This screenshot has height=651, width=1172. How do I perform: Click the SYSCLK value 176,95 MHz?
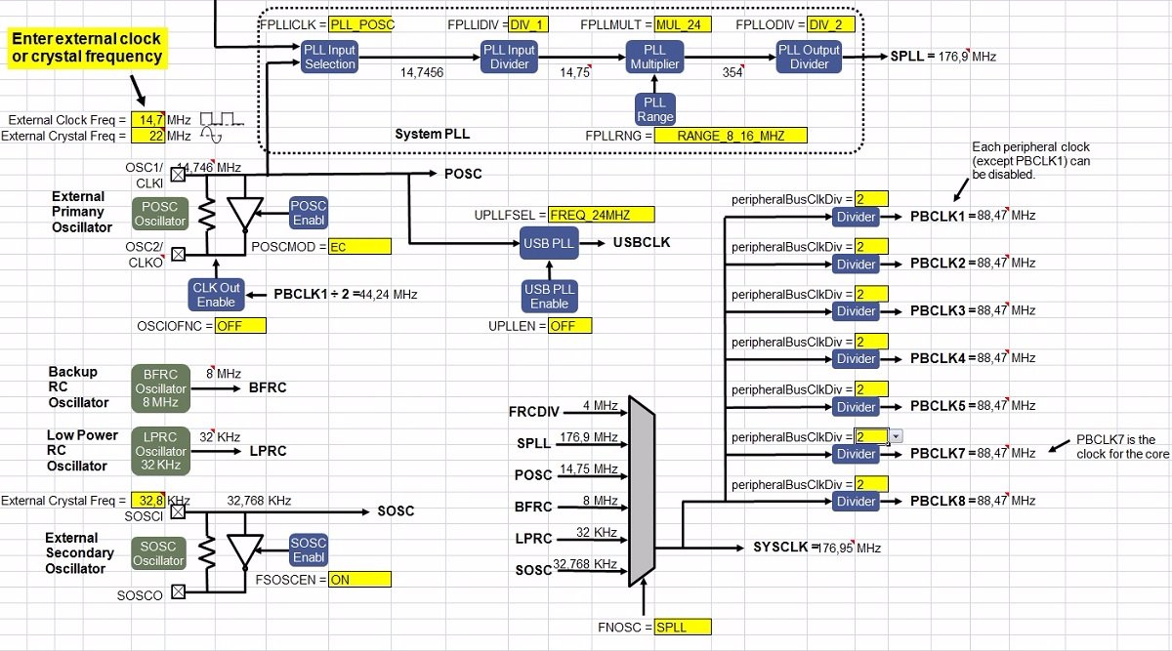(x=849, y=548)
